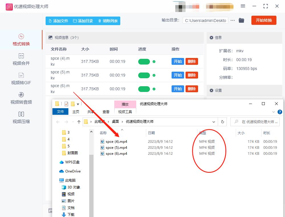Select OneDrive in the navigation pane
The width and height of the screenshot is (285, 217).
pos(70,171)
